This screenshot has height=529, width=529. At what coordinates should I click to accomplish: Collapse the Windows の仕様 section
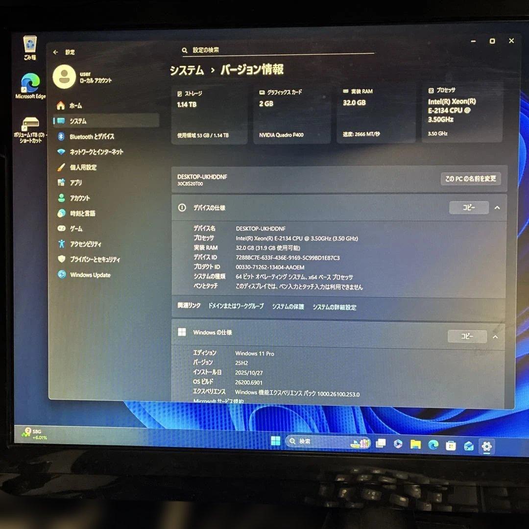point(495,337)
